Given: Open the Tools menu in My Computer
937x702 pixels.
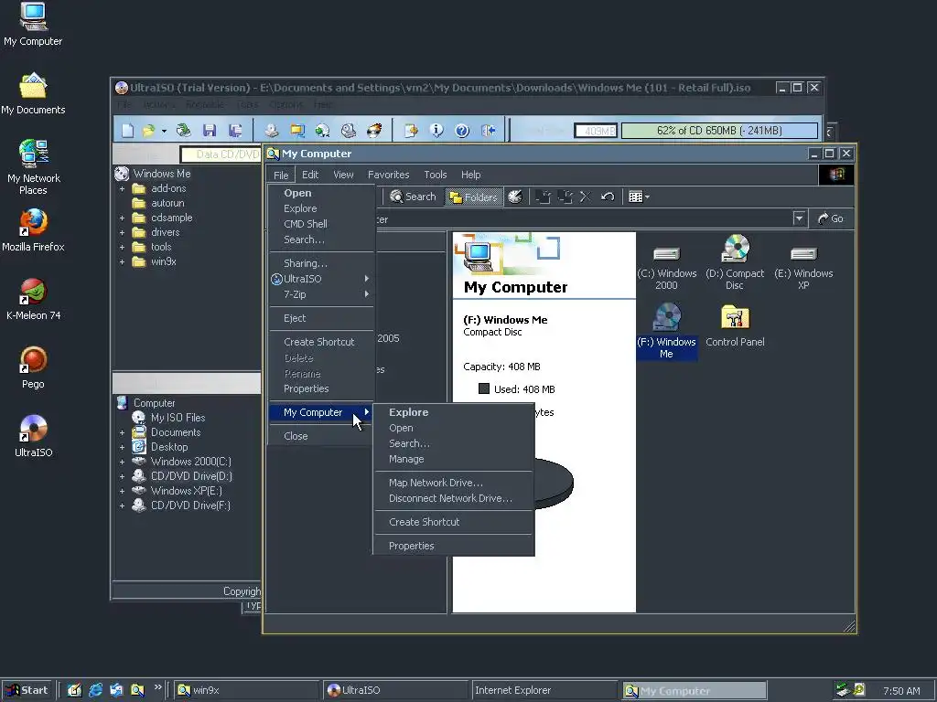Looking at the screenshot, I should (436, 175).
